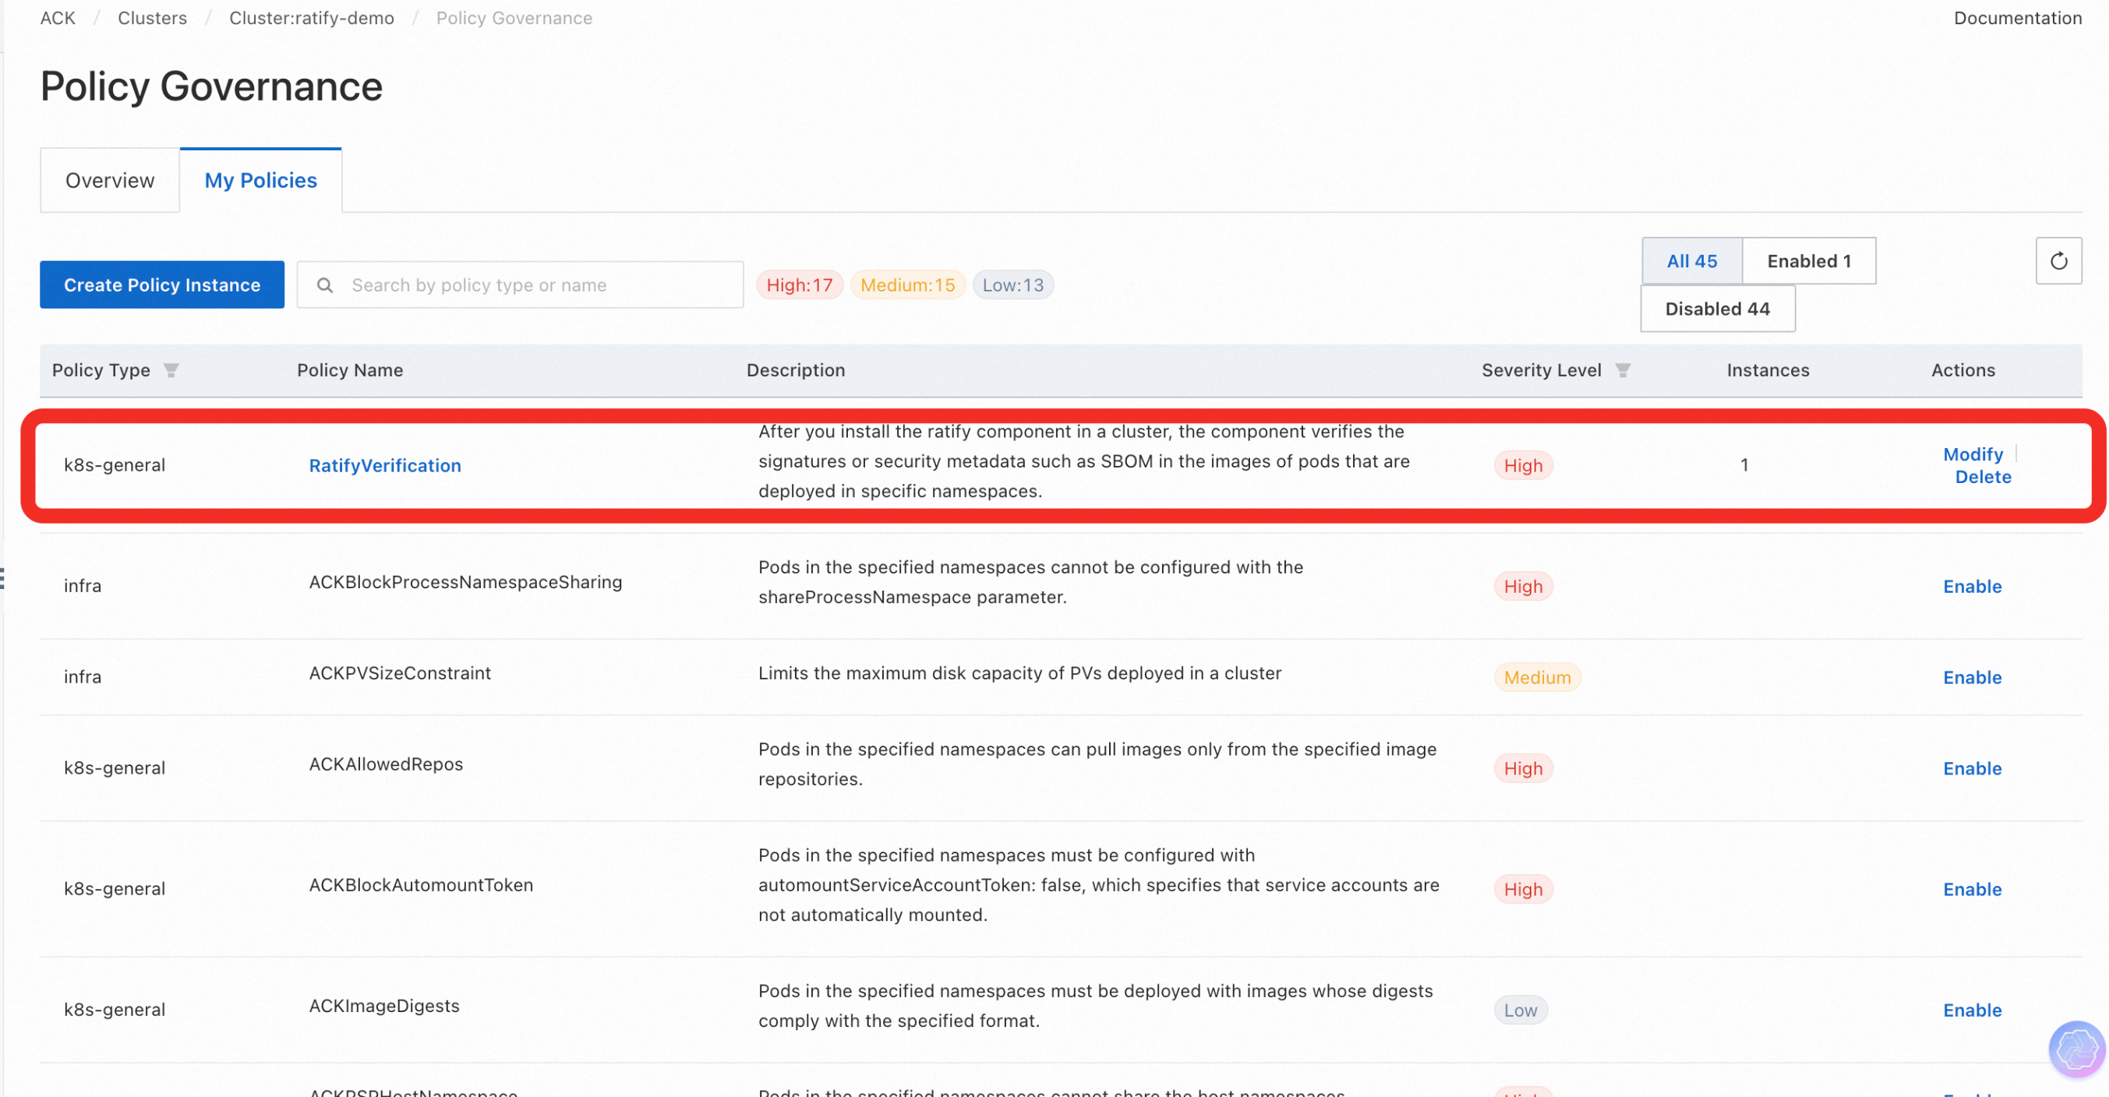2109x1097 pixels.
Task: Open the Policy Type column filter
Action: pyautogui.click(x=171, y=370)
